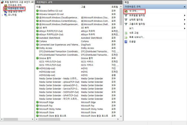Select 연결 보안 규칙 in the tree

[x=15, y=12]
